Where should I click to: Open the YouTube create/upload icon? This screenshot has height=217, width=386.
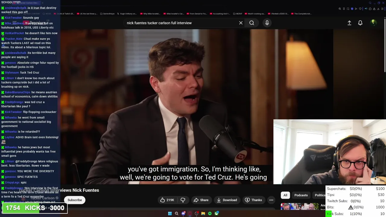coord(349,23)
